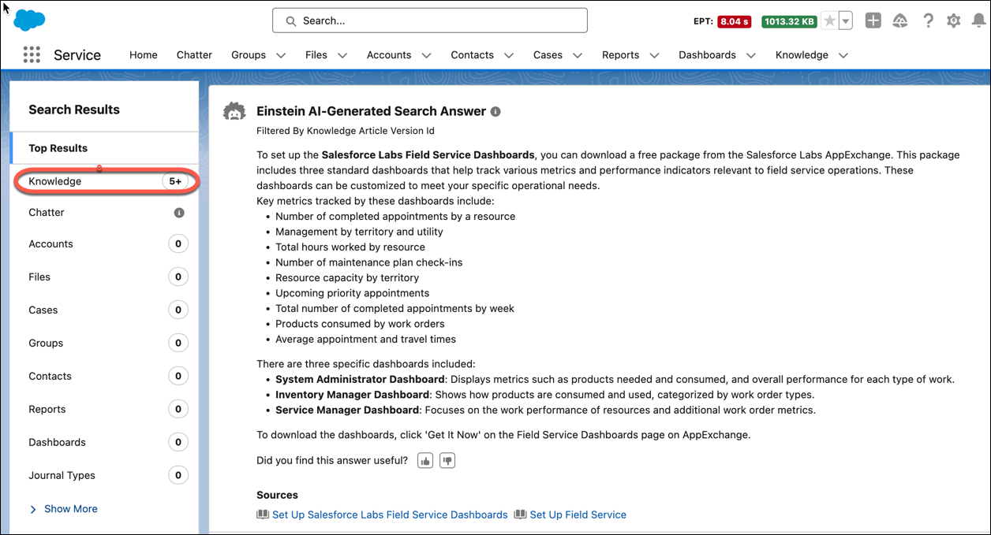Open the Accounts tab
This screenshot has height=535, width=991.
click(389, 55)
